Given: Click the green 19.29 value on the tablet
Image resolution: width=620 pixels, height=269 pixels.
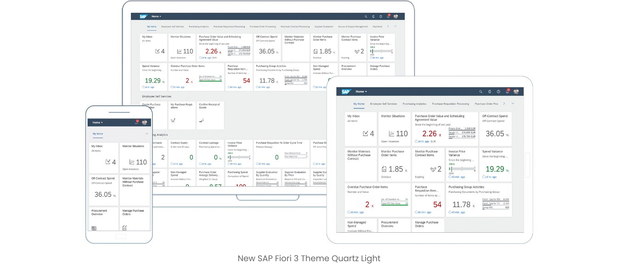Looking at the screenshot, I should pos(495,169).
